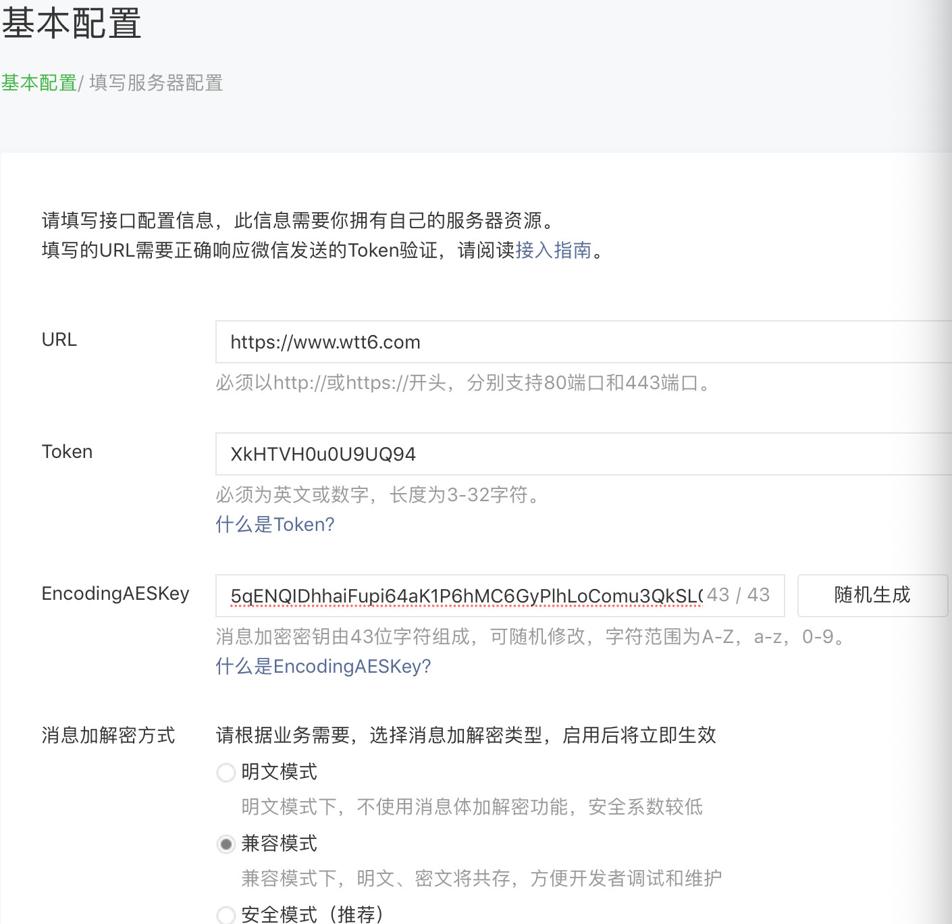
Task: Re-select the 兼容模式 radio button
Action: [226, 844]
